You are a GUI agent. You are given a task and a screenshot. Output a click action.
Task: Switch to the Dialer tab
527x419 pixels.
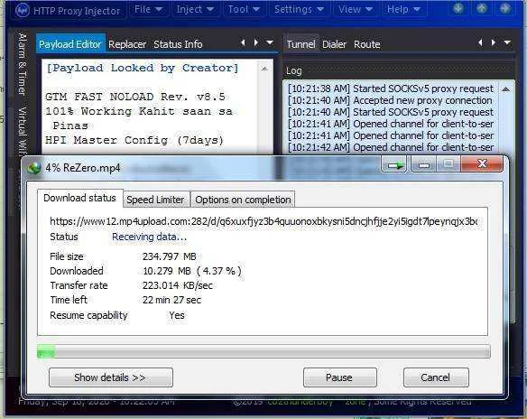coord(334,44)
